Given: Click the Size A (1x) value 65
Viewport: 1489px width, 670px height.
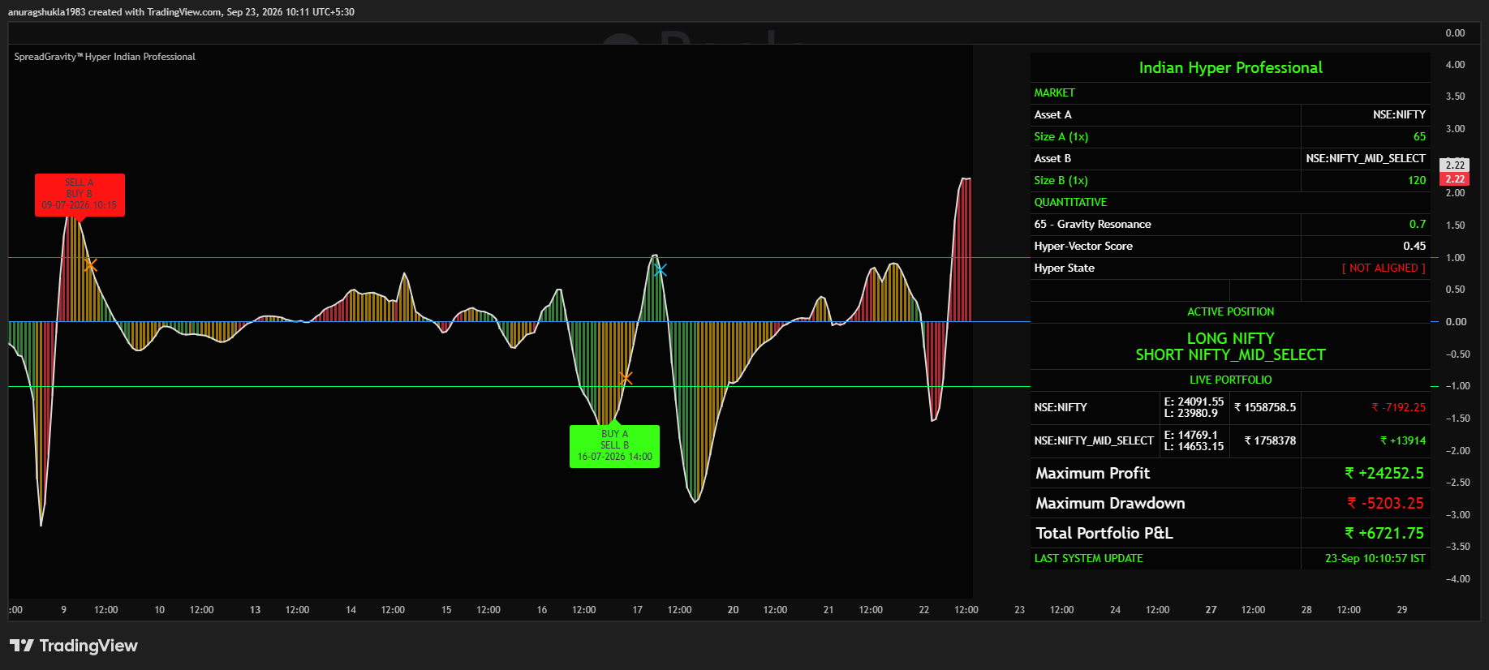Looking at the screenshot, I should click(1419, 137).
